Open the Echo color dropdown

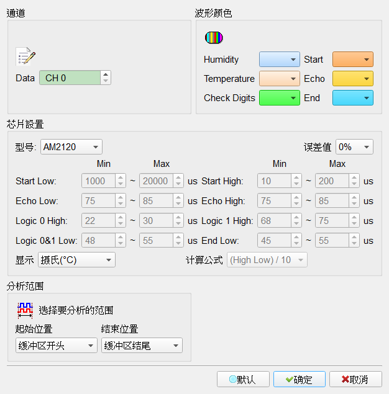tap(353, 79)
